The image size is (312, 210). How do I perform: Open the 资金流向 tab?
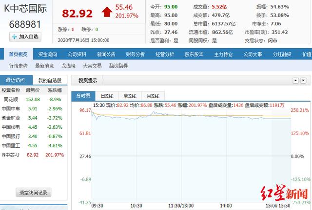coord(48,54)
